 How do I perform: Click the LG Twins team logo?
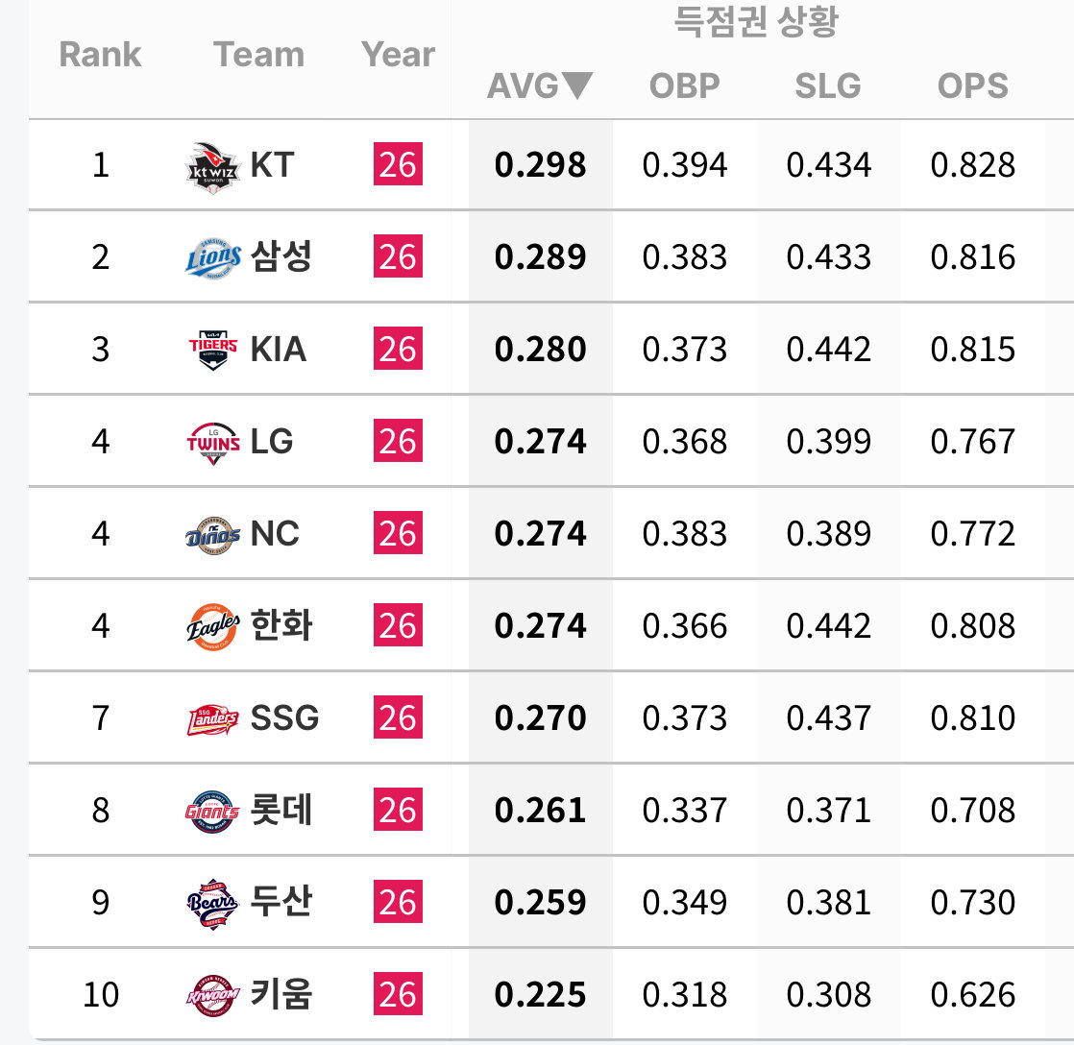[213, 443]
